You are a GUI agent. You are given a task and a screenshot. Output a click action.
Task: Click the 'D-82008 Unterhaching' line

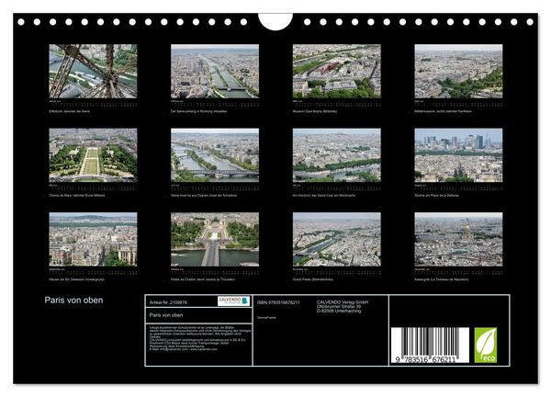click(339, 311)
